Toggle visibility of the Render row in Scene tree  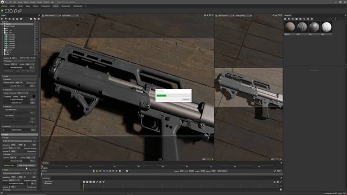click(x=35, y=24)
